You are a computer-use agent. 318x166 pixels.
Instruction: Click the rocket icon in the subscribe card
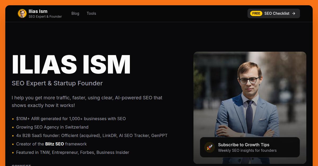click(209, 147)
